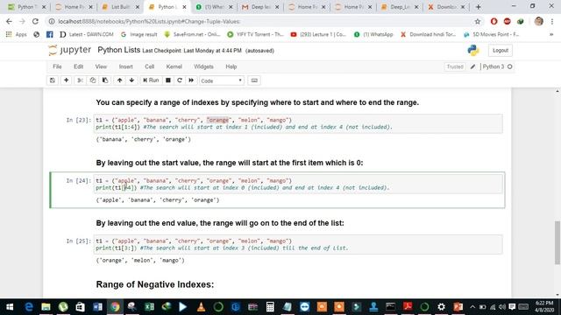Open the Chrome menu three dots
Screen dimensions: 561x315
pos(553,21)
